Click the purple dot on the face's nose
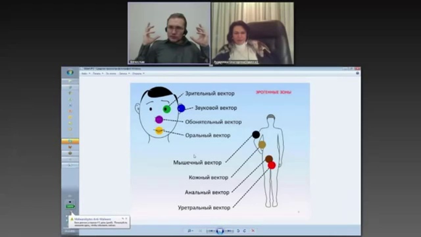This screenshot has height=237, width=421. 159,119
